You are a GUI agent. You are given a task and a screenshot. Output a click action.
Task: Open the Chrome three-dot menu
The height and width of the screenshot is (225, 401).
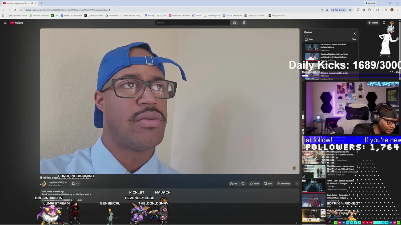tap(397, 10)
